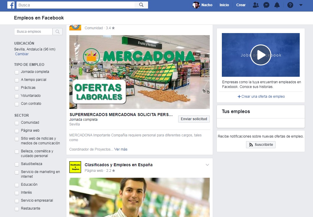
Task: Play the Jobs on Facebook video
Action: click(261, 55)
